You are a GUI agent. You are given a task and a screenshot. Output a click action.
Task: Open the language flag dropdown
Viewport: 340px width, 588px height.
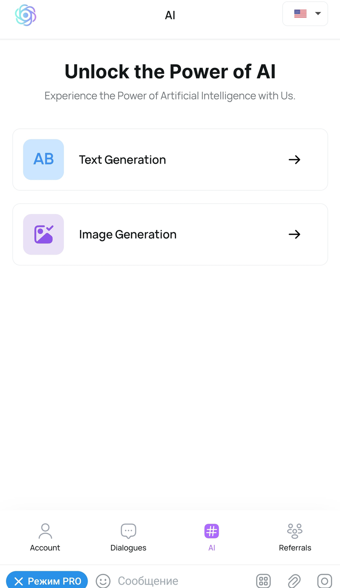click(x=305, y=14)
